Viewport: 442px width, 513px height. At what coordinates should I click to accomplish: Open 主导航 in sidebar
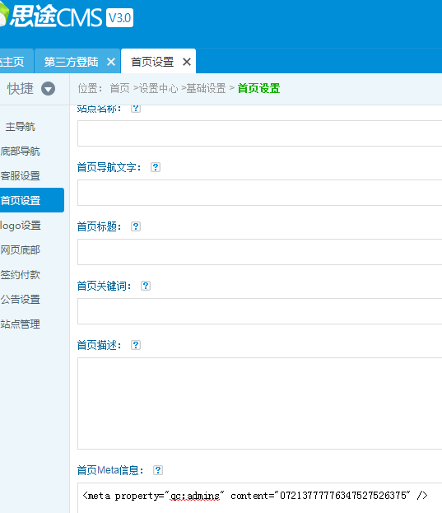coord(21,127)
